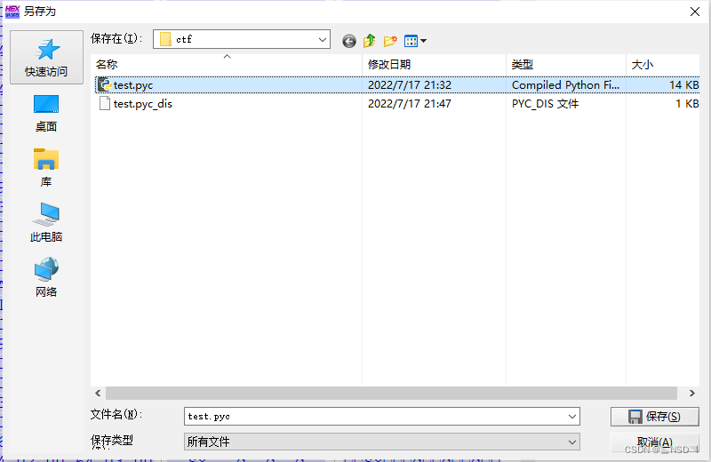This screenshot has width=711, height=462.
Task: Sort files by name column
Action: 228,65
